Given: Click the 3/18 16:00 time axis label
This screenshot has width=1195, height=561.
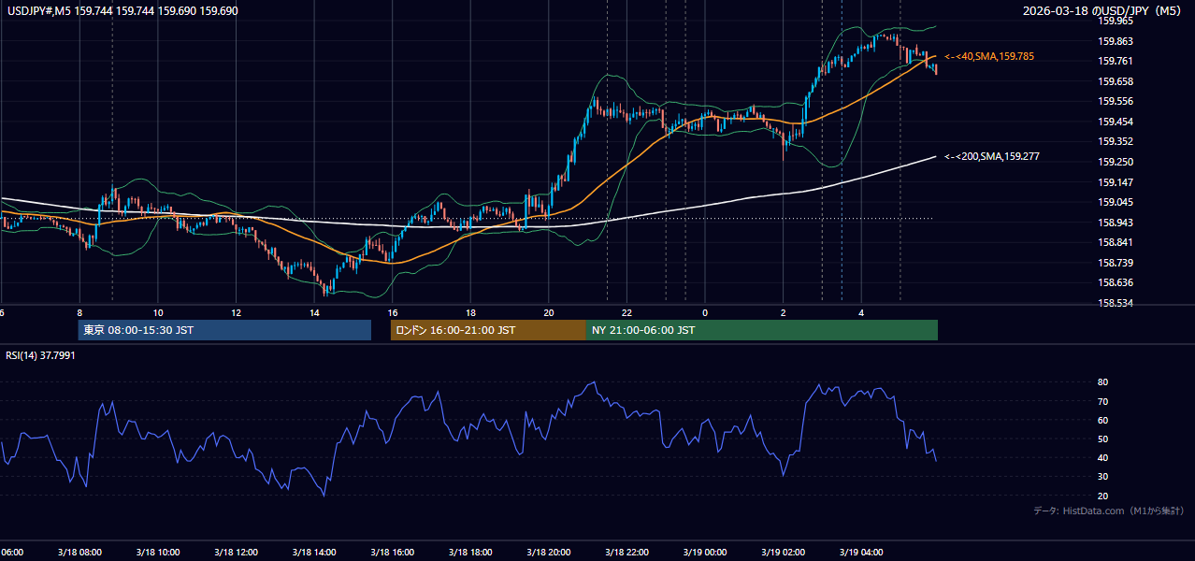Looking at the screenshot, I should point(393,553).
